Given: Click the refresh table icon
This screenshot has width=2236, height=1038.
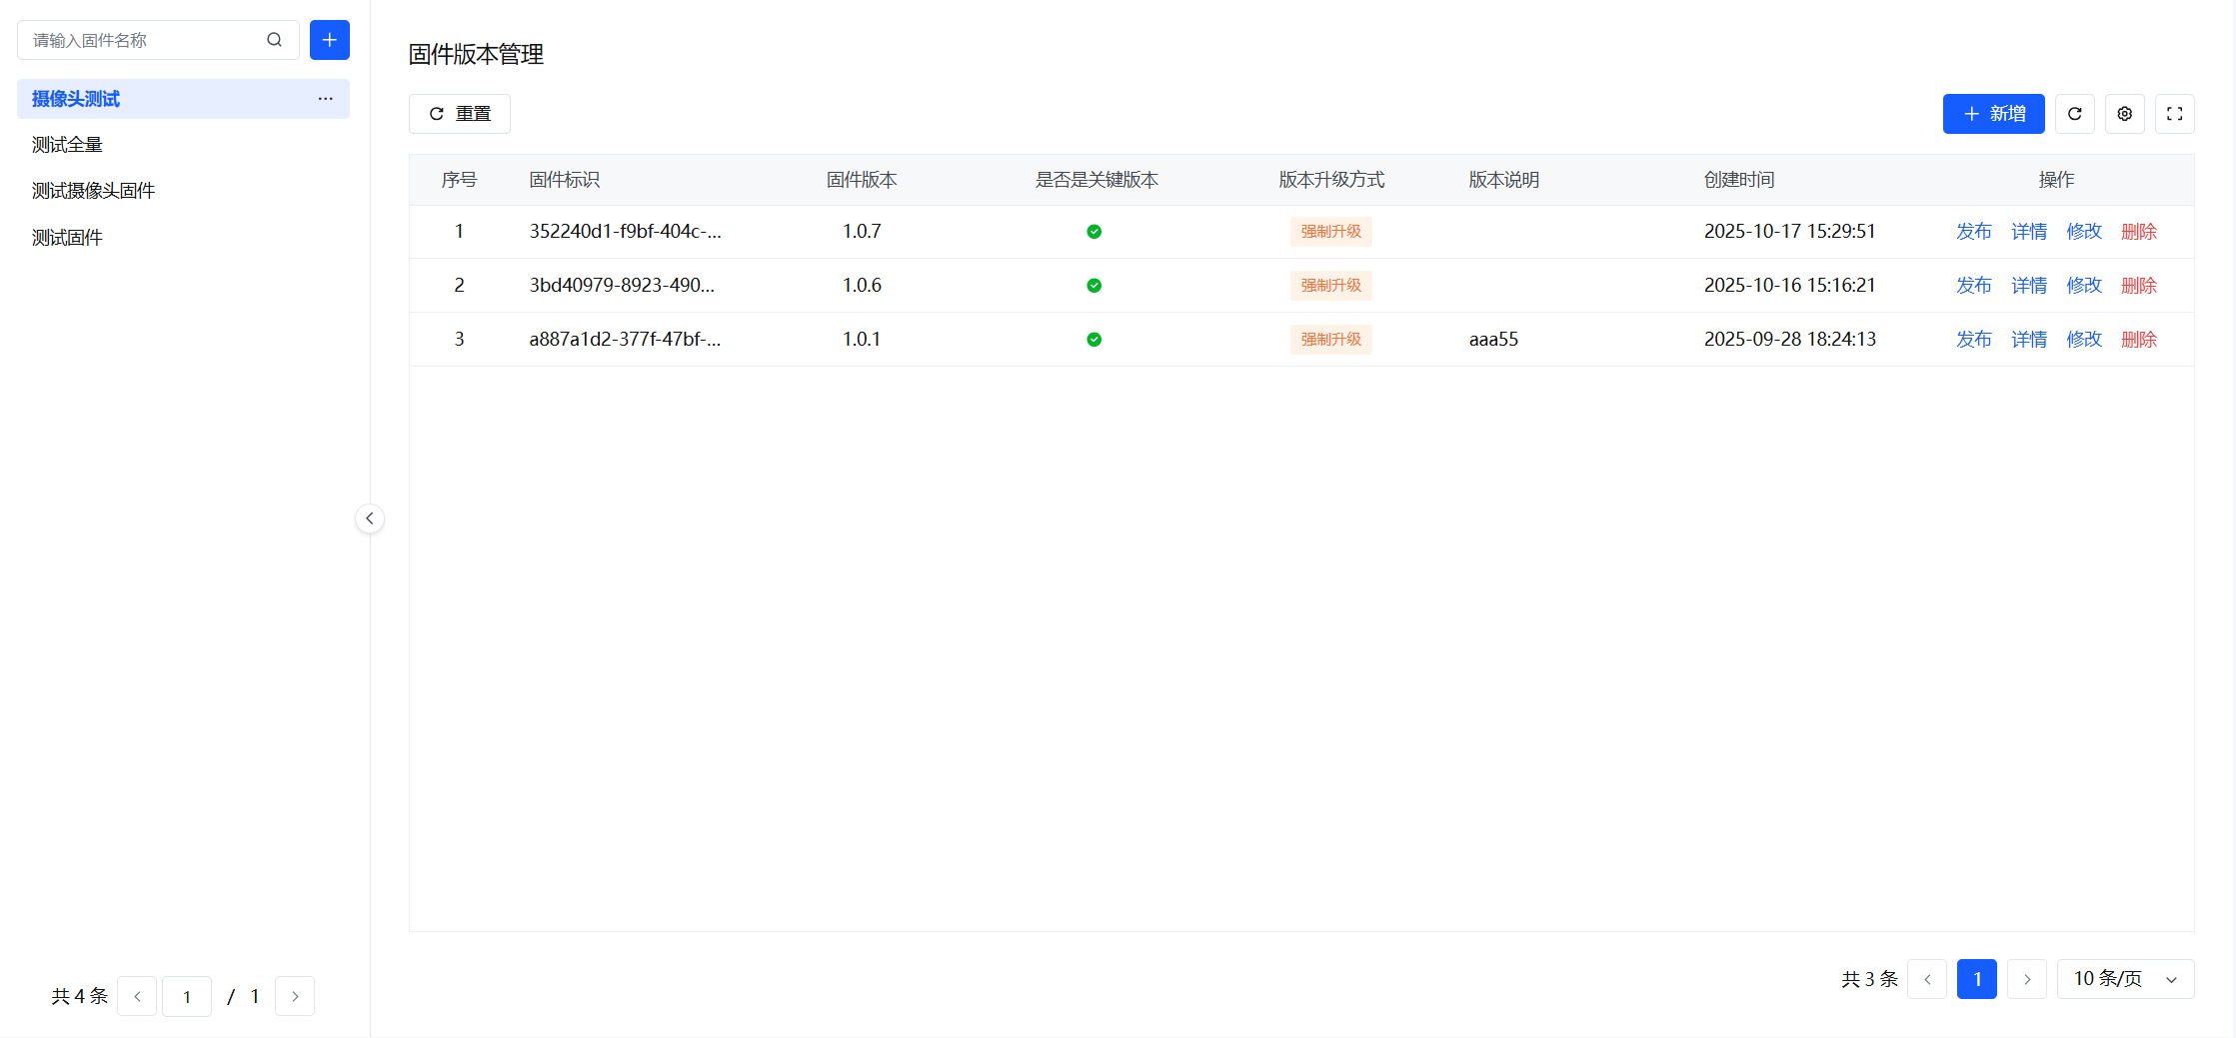Looking at the screenshot, I should pyautogui.click(x=2074, y=114).
